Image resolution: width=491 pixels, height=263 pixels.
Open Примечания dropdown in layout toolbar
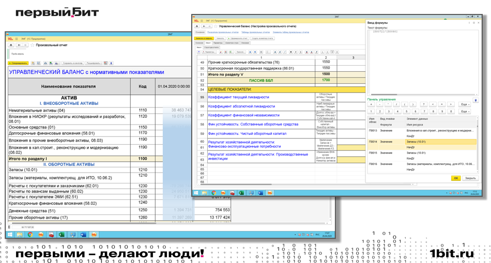(240, 52)
